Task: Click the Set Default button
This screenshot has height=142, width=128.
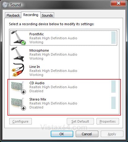Action: pos(80,121)
